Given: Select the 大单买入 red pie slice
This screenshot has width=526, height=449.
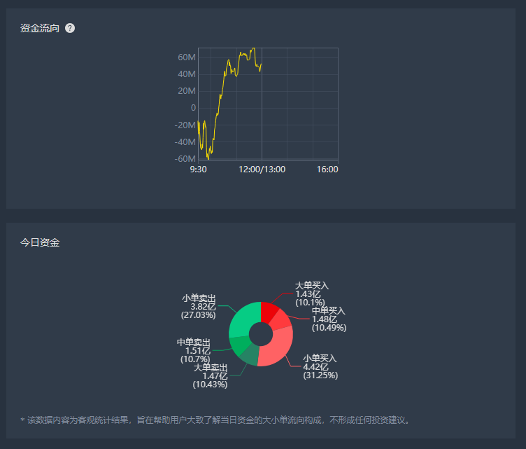Looking at the screenshot, I should 269,312.
